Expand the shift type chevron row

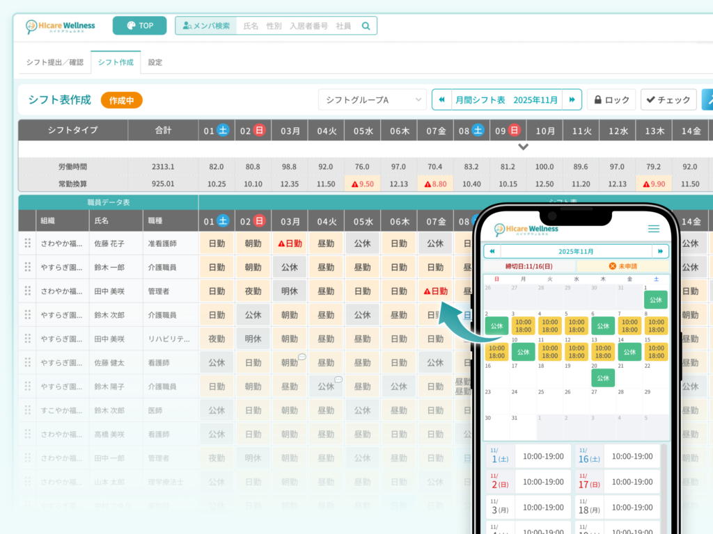click(x=524, y=147)
